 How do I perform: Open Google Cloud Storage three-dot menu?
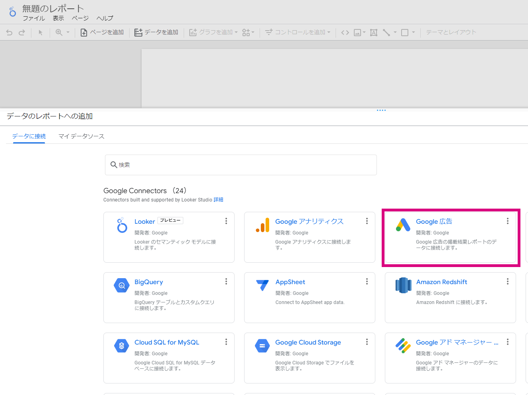pos(367,342)
